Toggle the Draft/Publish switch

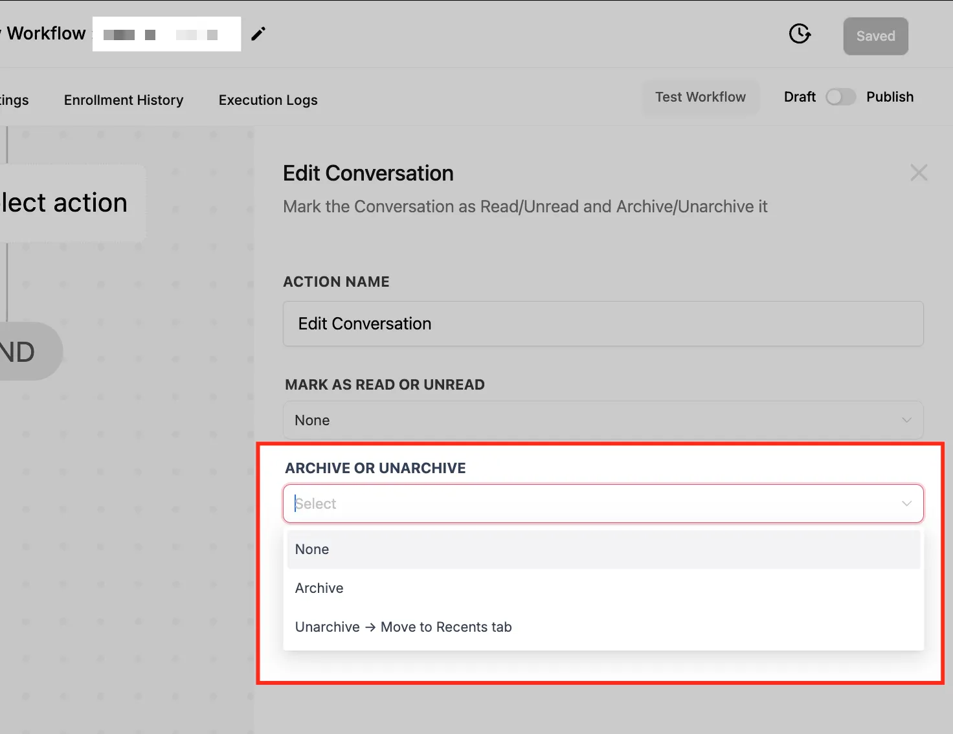coord(840,97)
